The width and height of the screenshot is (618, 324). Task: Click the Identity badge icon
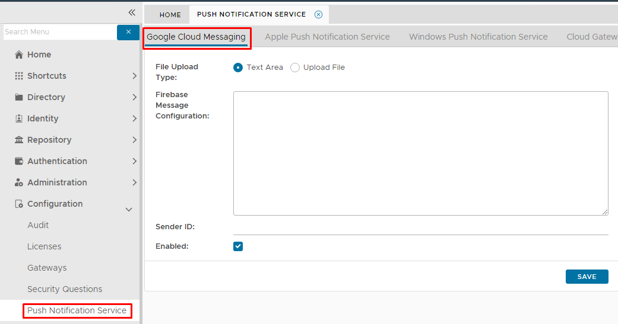(x=19, y=118)
